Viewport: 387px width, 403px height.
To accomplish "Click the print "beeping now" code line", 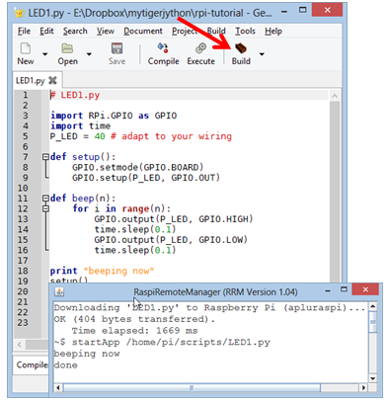I will [102, 271].
